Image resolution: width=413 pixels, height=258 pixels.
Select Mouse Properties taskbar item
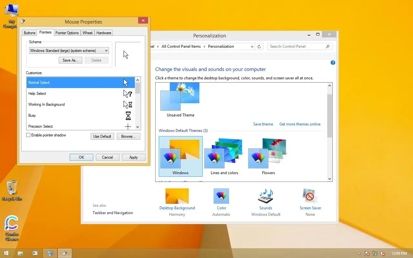(x=65, y=253)
